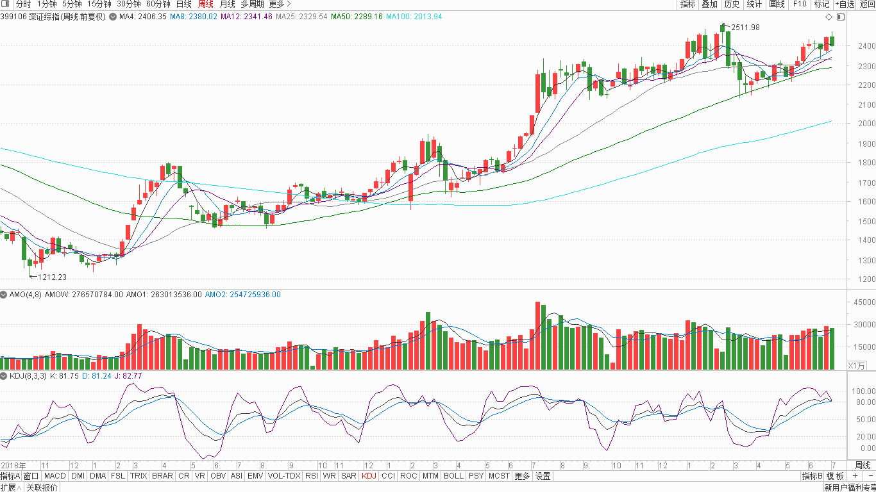Select the VOL-TDX indicator
Image resolution: width=876 pixels, height=492 pixels.
[x=284, y=476]
